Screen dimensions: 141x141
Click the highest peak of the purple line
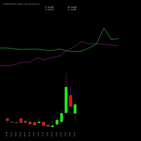tap(81, 41)
